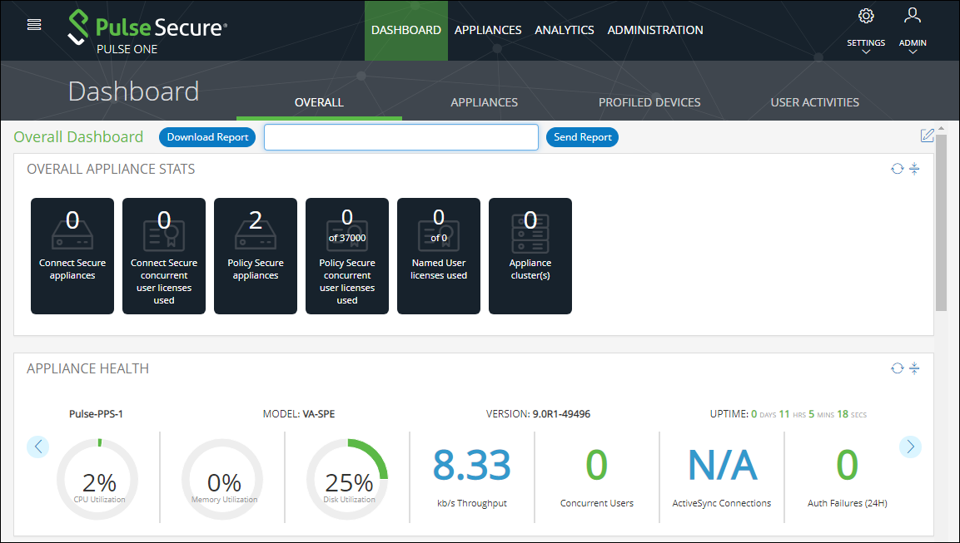The width and height of the screenshot is (960, 543).
Task: Collapse the Appliance Health panel
Action: [914, 368]
